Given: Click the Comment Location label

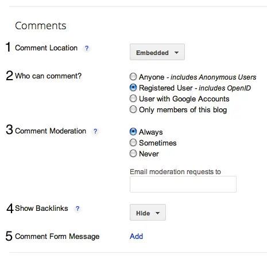Looking at the screenshot, I should [46, 48].
